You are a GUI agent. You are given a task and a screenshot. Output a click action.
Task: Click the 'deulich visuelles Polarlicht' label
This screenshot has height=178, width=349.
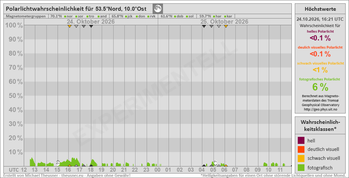point(320,47)
